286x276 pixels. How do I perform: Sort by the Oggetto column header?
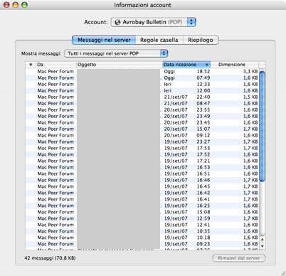point(119,65)
